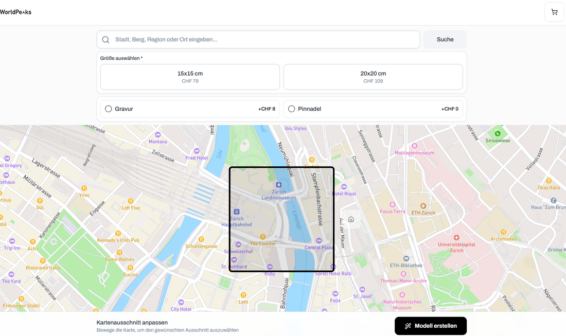This screenshot has width=566, height=336.
Task: Click the Kennedy's Irish Pub marker
Action: [x=118, y=234]
